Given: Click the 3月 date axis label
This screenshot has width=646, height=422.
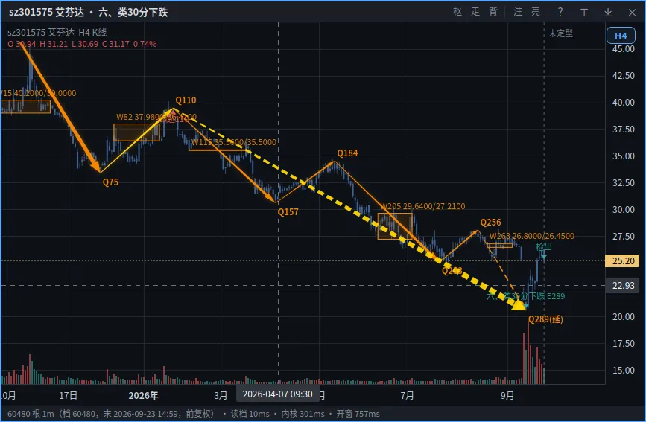Looking at the screenshot, I should [x=221, y=396].
